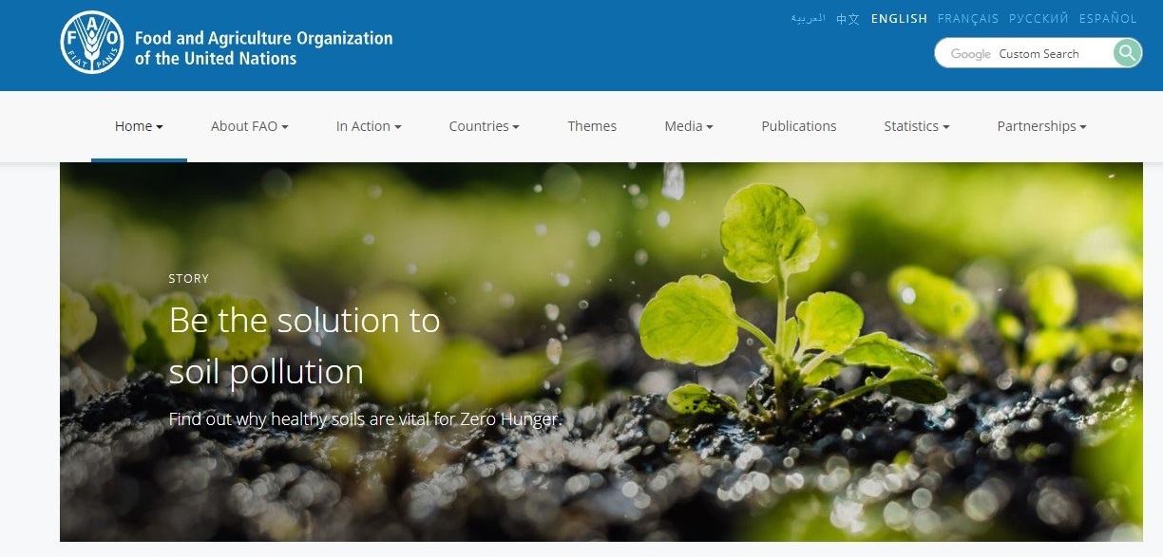Screen dimensions: 1163x557
Task: Open the Home dropdown menu
Action: point(139,126)
